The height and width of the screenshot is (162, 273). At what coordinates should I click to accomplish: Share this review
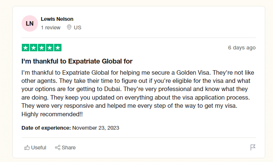click(65, 148)
